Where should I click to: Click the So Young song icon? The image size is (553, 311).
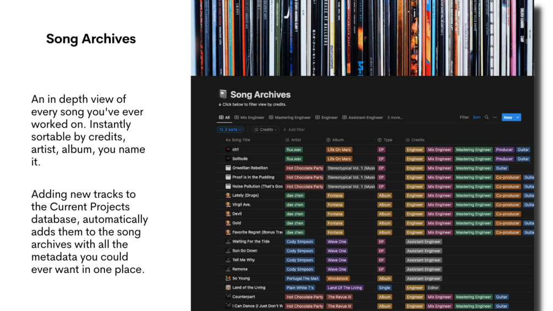[x=228, y=278]
